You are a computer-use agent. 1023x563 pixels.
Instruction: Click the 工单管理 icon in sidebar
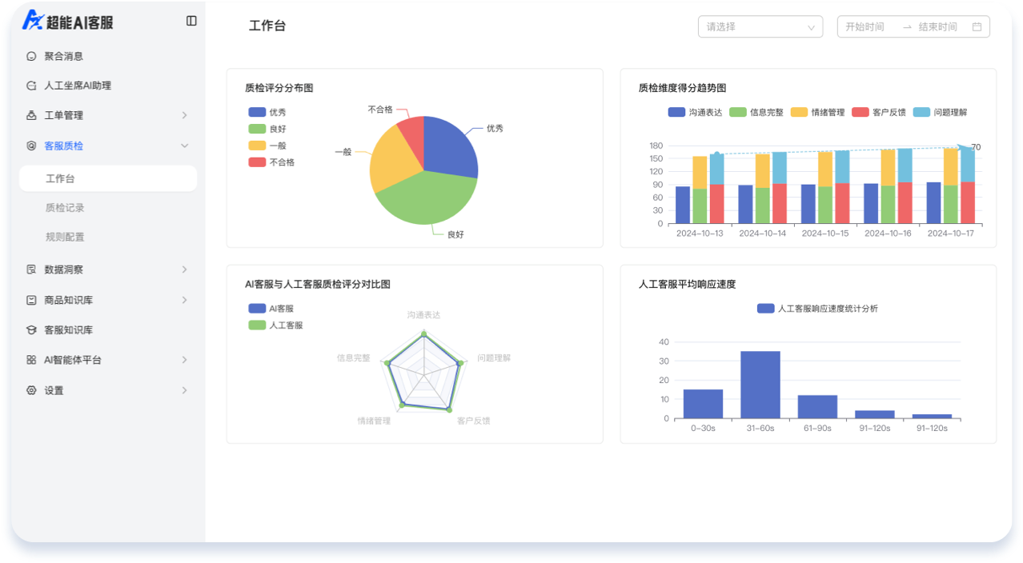coord(31,115)
